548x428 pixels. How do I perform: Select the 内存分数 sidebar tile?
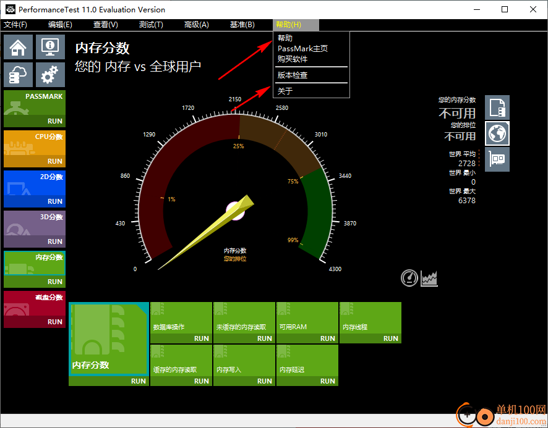tap(35, 264)
